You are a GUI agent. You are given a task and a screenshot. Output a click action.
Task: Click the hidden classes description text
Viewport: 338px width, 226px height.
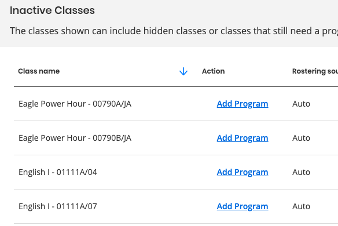click(x=174, y=31)
